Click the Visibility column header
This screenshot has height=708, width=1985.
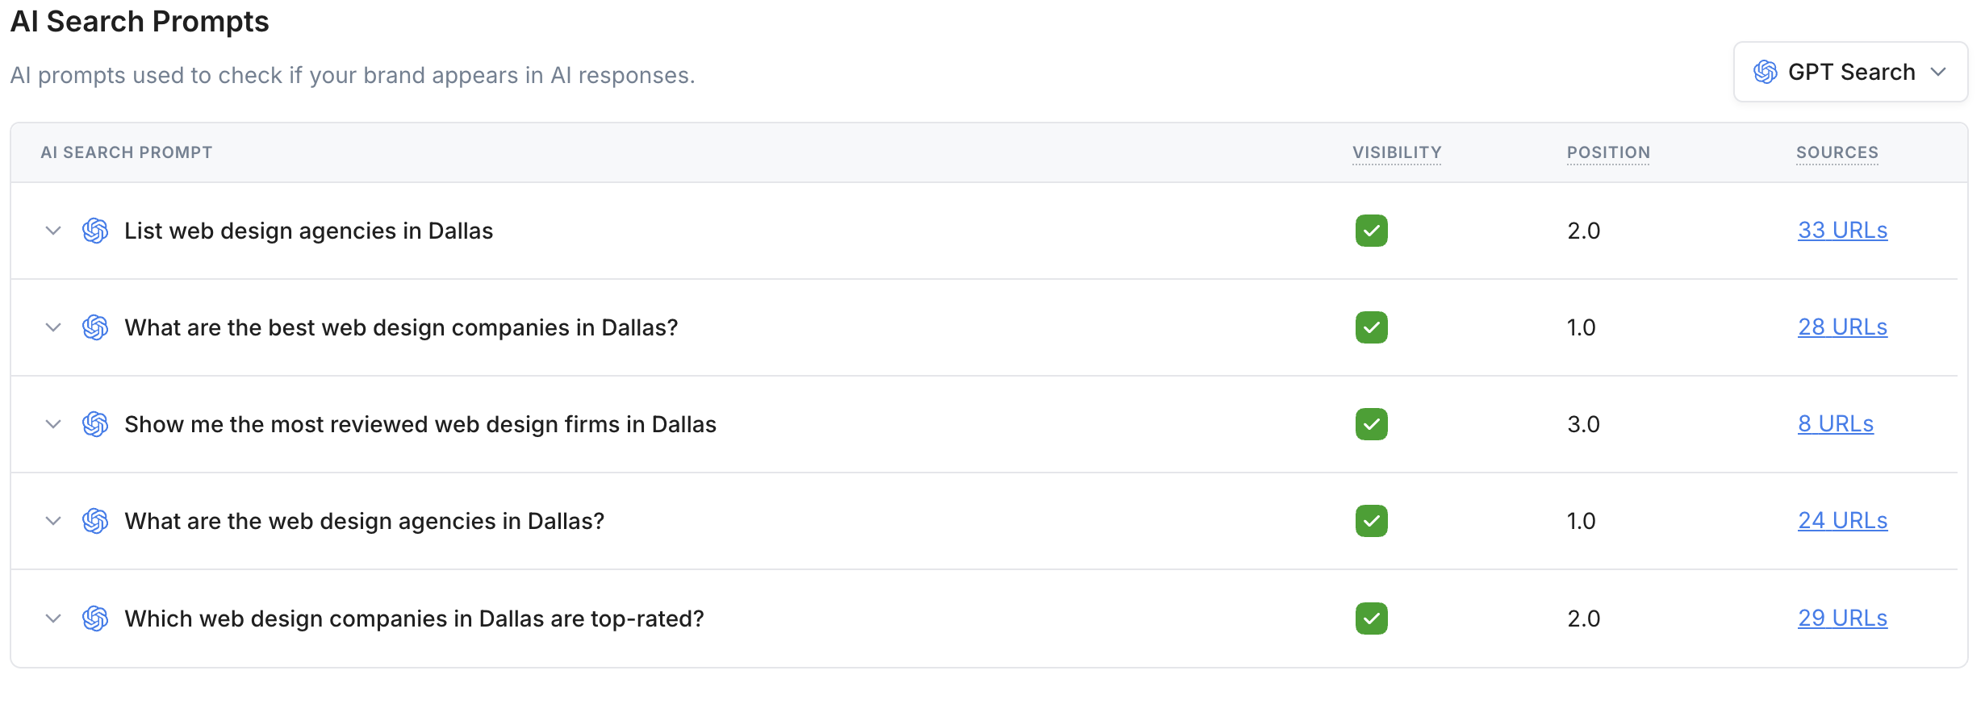pos(1397,152)
